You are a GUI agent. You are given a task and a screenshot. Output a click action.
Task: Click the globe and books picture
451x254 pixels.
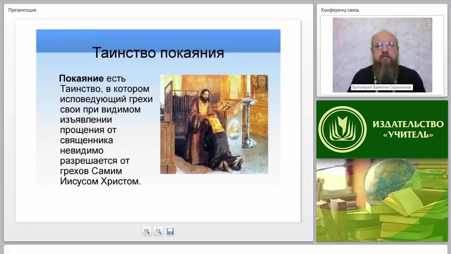(382, 200)
